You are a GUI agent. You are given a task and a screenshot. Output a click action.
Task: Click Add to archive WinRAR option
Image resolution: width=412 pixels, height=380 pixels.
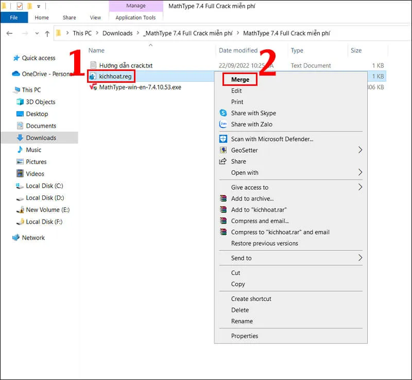(252, 199)
